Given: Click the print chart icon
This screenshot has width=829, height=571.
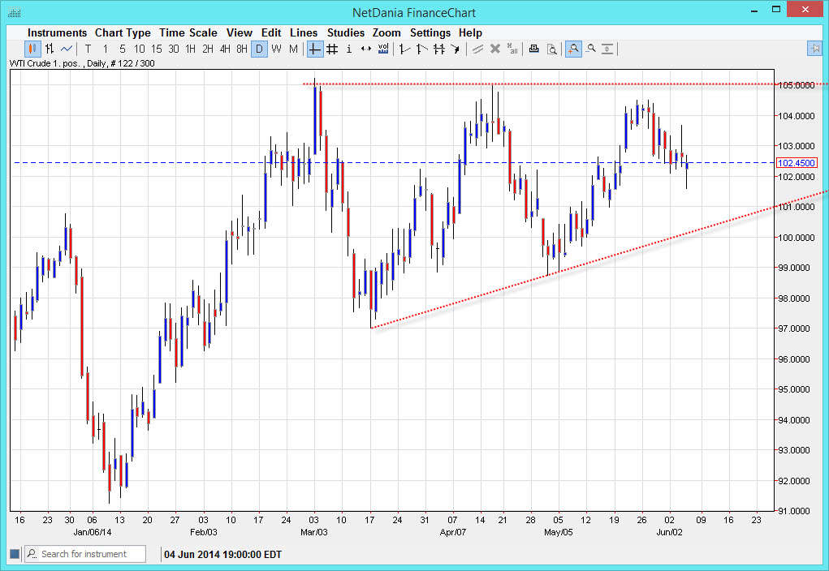Looking at the screenshot, I should pyautogui.click(x=533, y=49).
